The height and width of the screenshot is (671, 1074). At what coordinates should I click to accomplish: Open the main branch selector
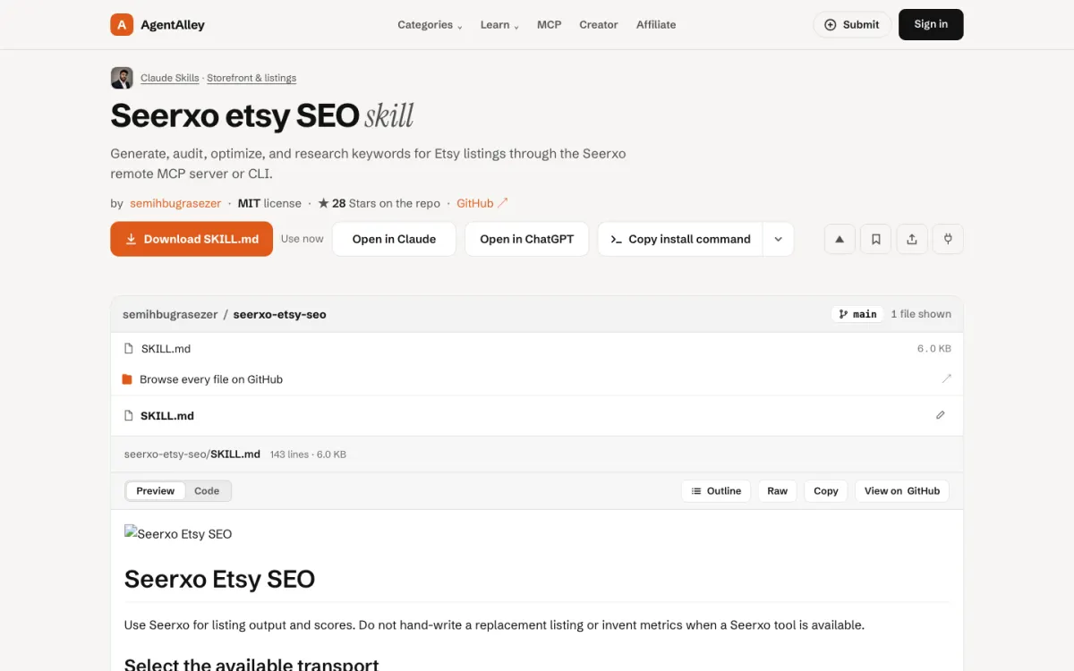[x=857, y=314]
